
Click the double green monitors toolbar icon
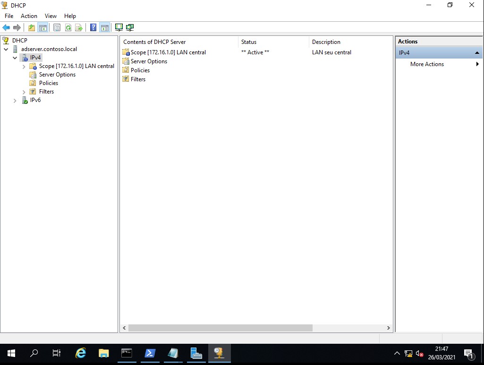tap(130, 28)
